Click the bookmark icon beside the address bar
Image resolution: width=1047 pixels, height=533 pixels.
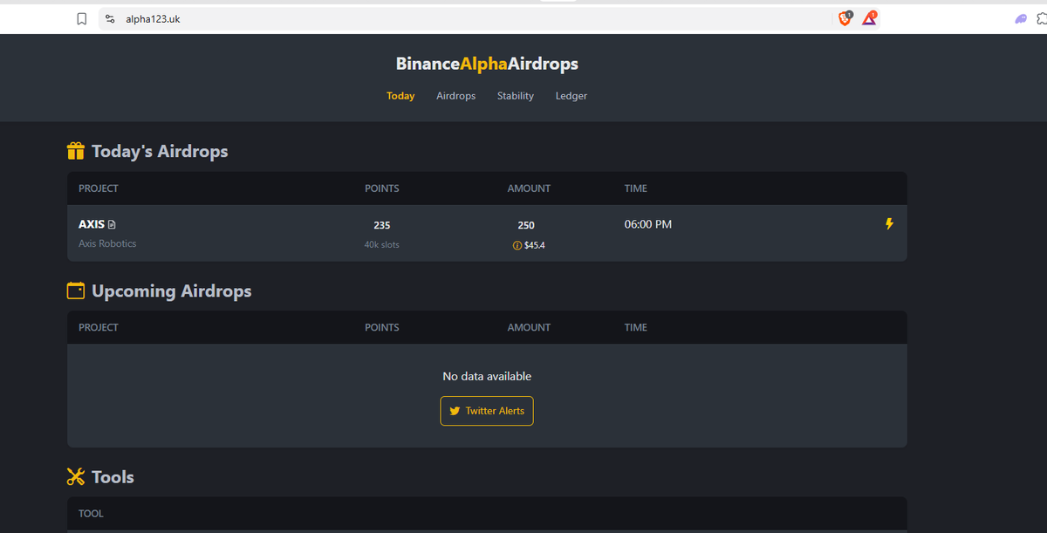point(82,18)
